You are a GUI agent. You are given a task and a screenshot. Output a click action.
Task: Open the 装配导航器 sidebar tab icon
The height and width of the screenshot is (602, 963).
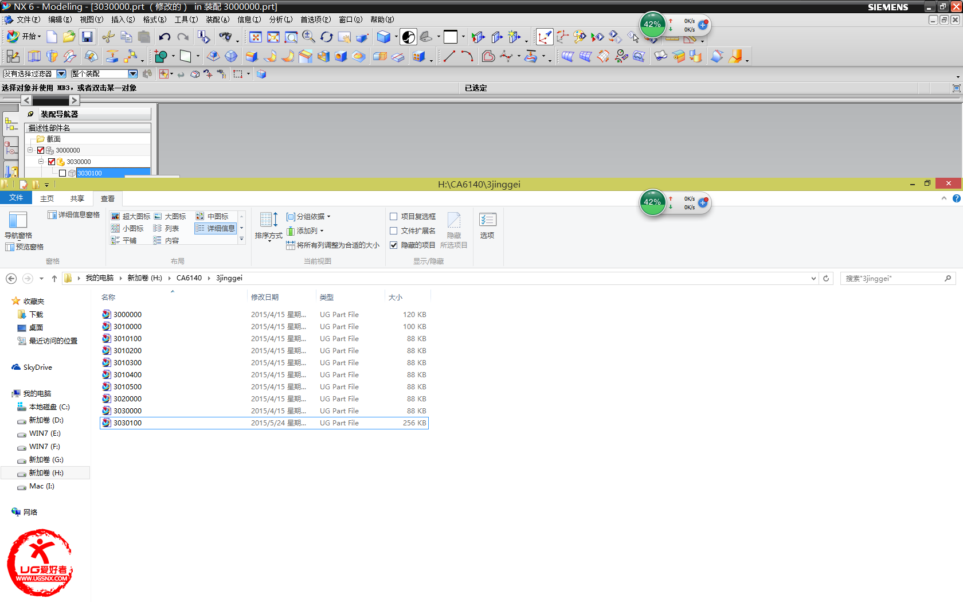pyautogui.click(x=11, y=124)
